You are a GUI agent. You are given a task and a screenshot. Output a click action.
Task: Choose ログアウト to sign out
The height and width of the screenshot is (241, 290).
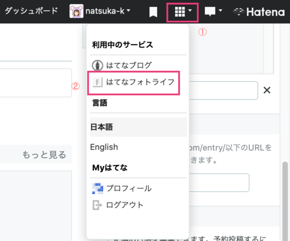point(125,205)
